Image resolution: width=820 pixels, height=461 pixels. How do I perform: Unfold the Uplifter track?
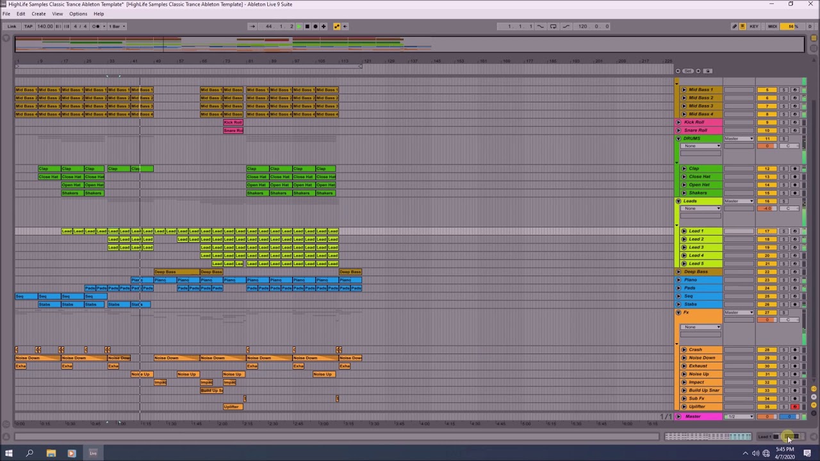(684, 407)
